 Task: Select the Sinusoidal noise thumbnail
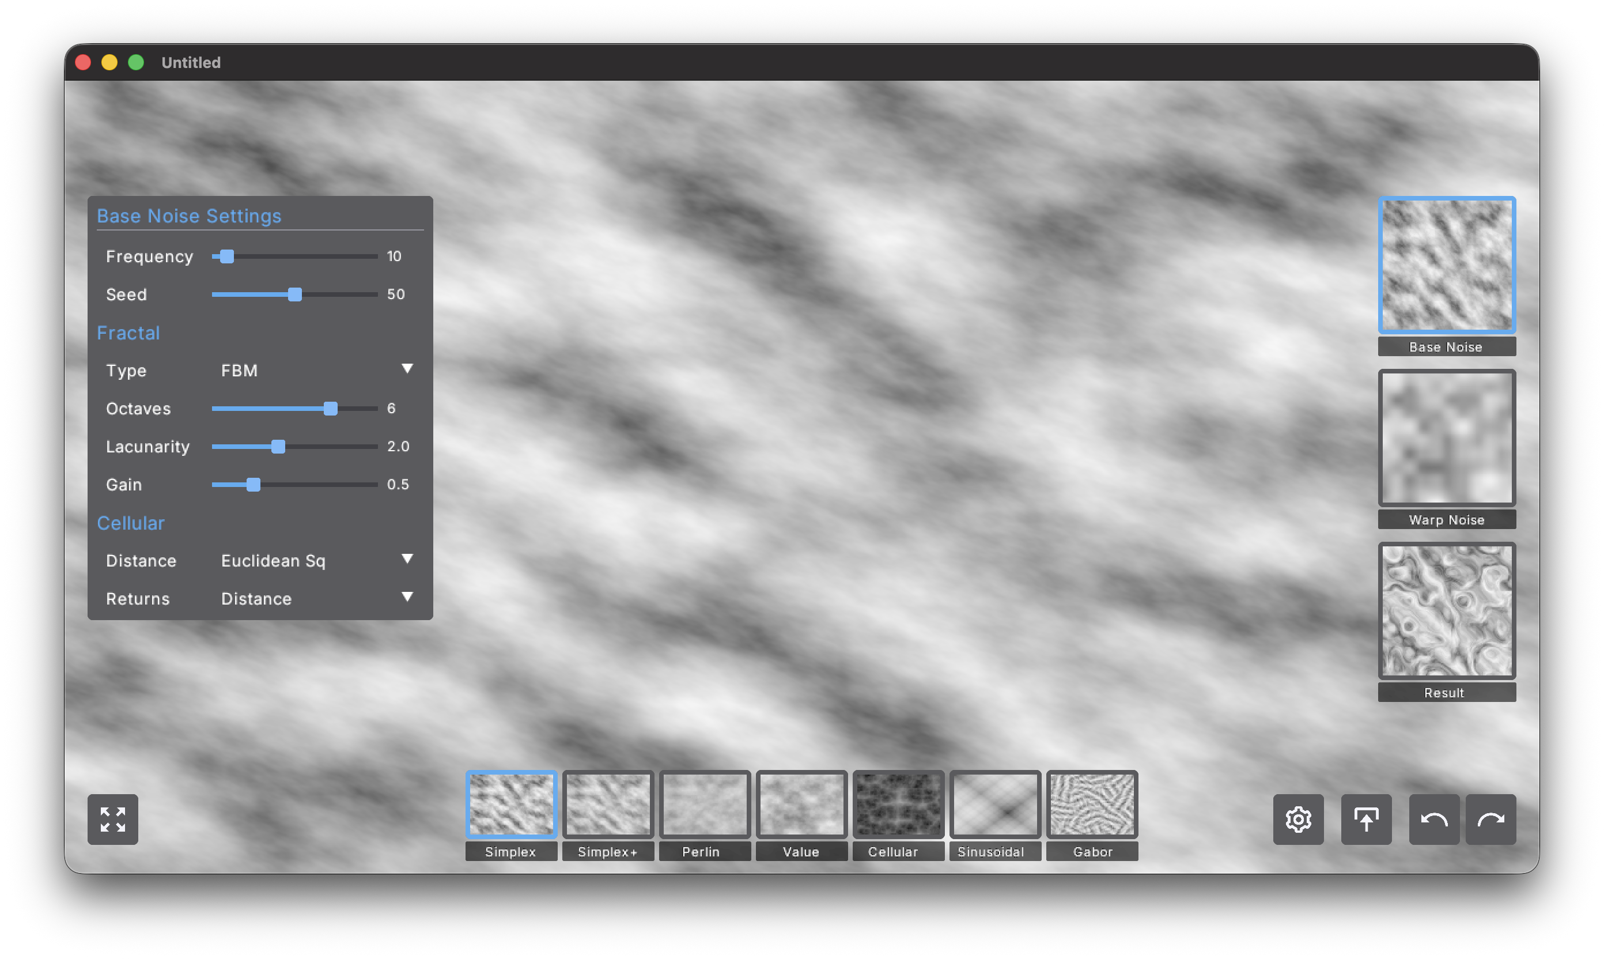pos(995,804)
